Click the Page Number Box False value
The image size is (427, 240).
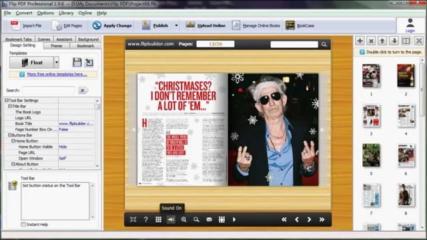pos(63,129)
